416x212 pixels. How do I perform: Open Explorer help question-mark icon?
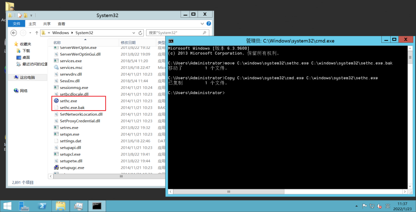click(x=209, y=24)
